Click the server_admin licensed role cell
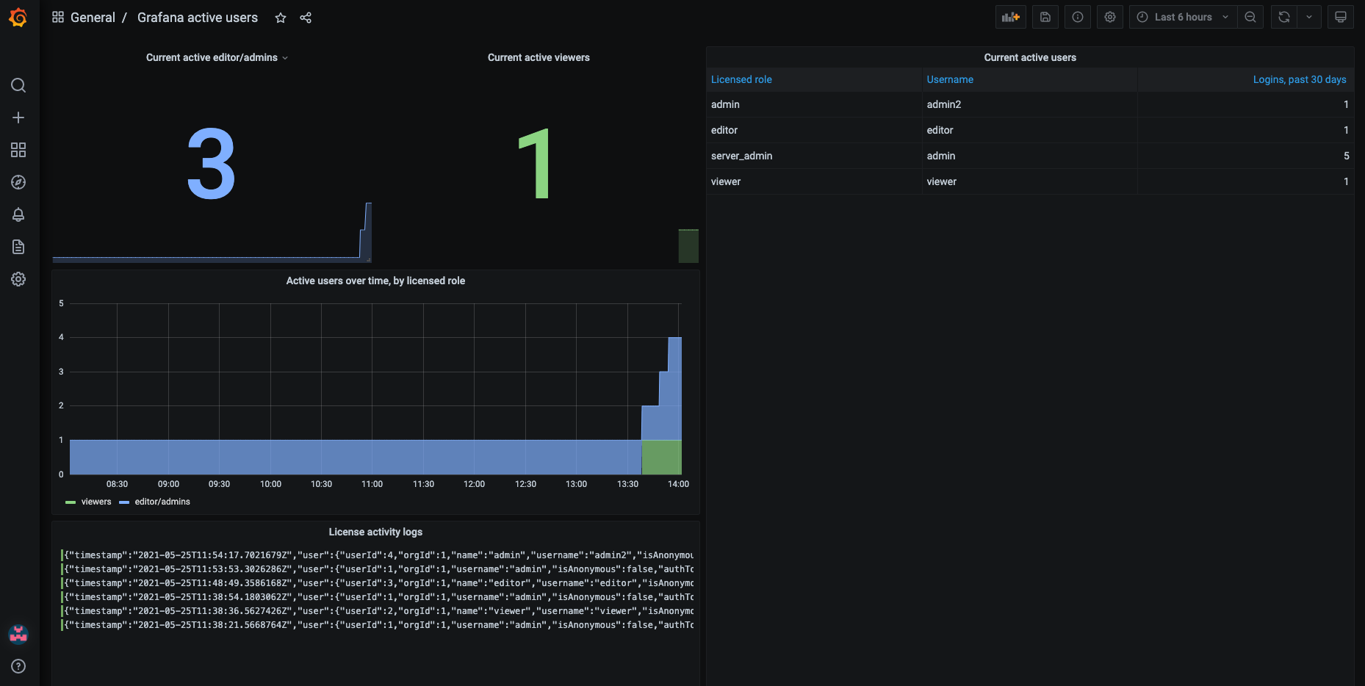This screenshot has height=686, width=1365. pos(814,156)
